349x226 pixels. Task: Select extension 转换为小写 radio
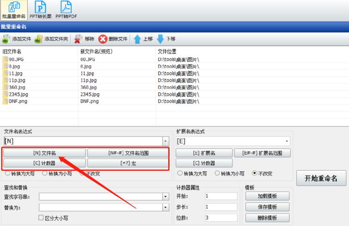[x=217, y=173]
